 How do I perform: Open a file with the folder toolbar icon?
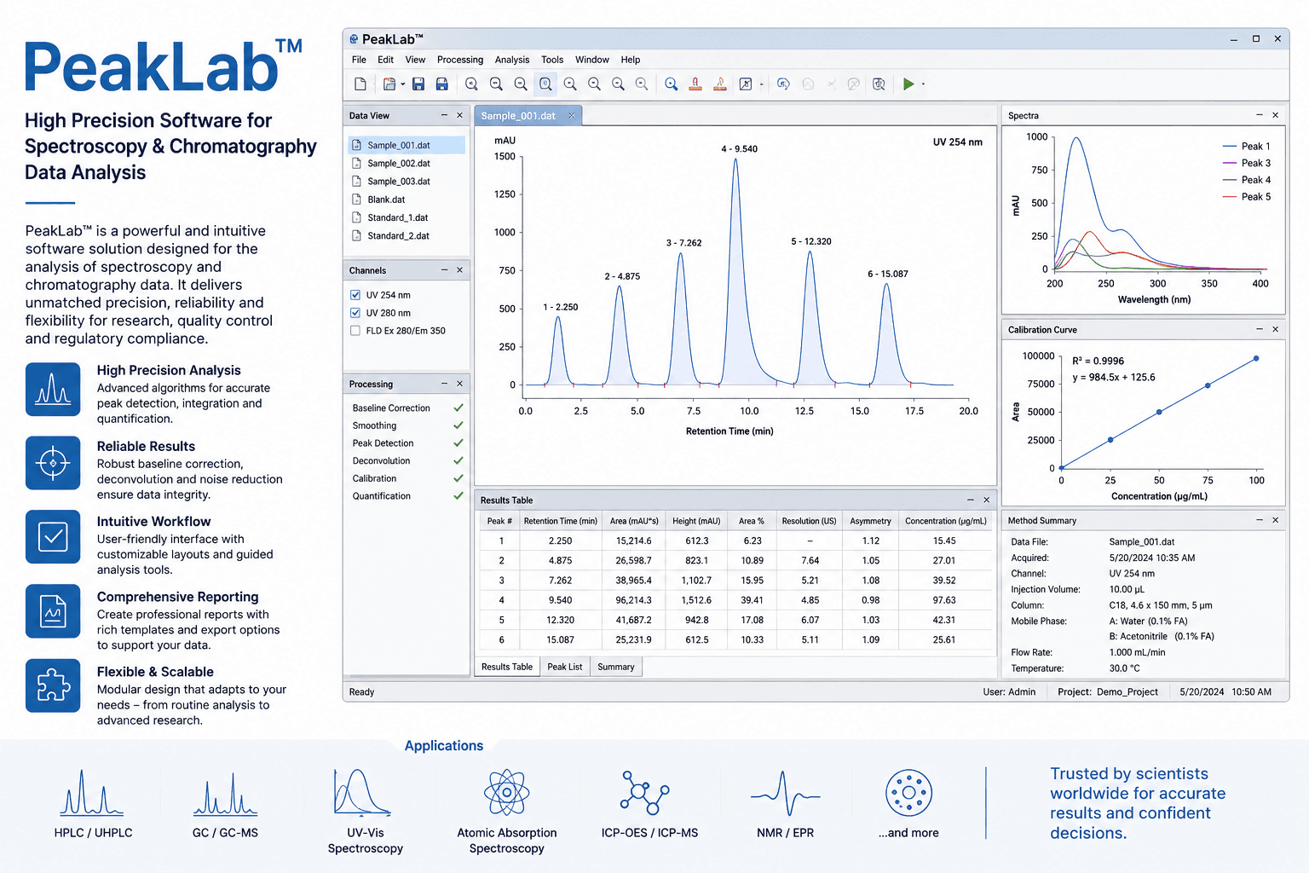pyautogui.click(x=389, y=84)
